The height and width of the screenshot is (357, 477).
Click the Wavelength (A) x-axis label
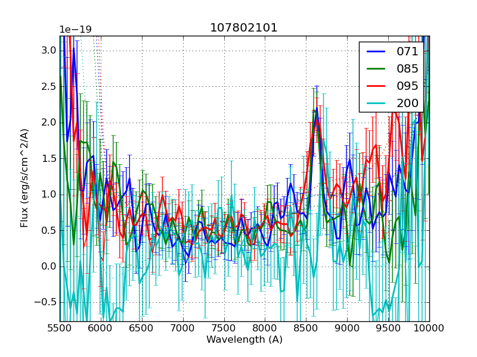(244, 340)
